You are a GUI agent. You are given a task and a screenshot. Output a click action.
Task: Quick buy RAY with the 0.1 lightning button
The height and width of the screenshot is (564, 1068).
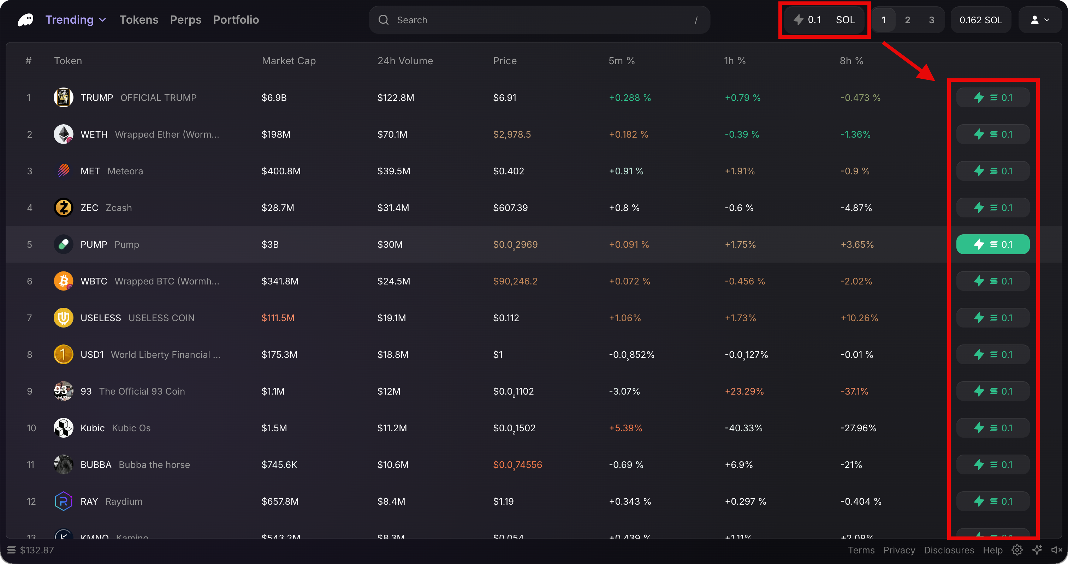click(992, 501)
